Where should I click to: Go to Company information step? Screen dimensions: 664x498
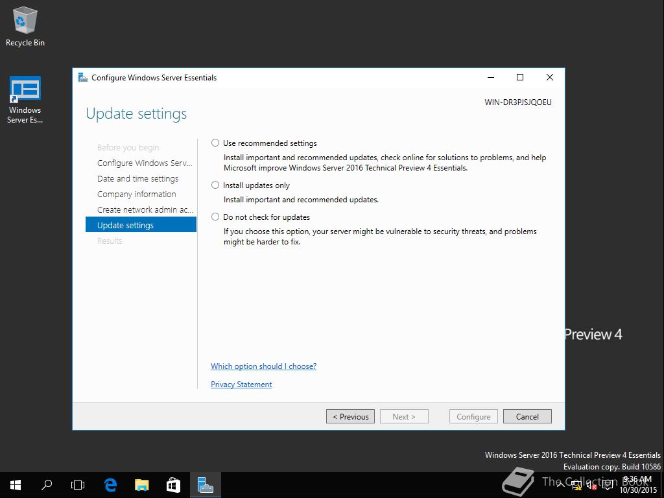[136, 194]
